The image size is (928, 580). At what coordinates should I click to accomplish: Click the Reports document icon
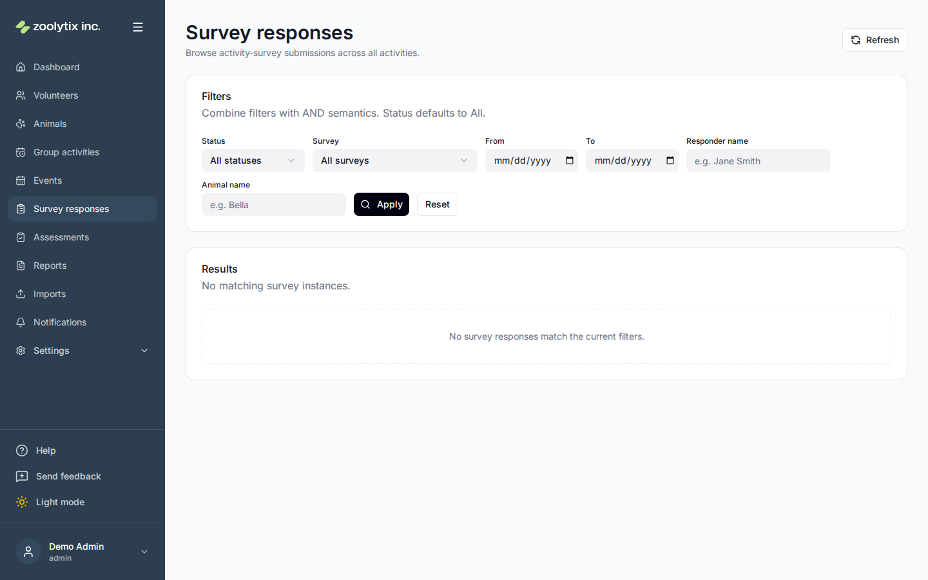pos(21,266)
